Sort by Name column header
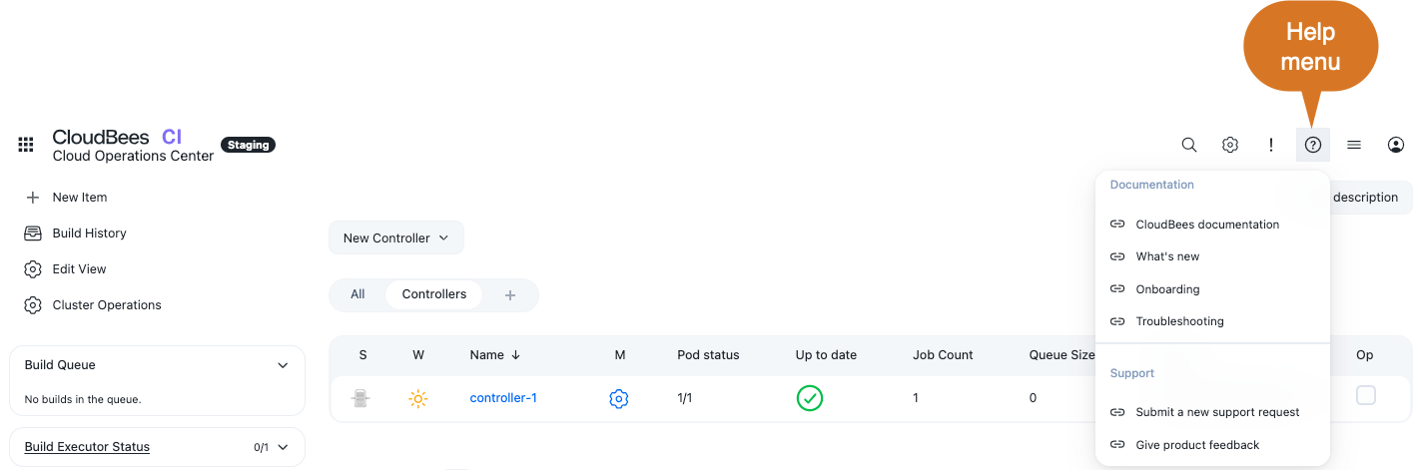This screenshot has width=1419, height=470. tap(495, 354)
